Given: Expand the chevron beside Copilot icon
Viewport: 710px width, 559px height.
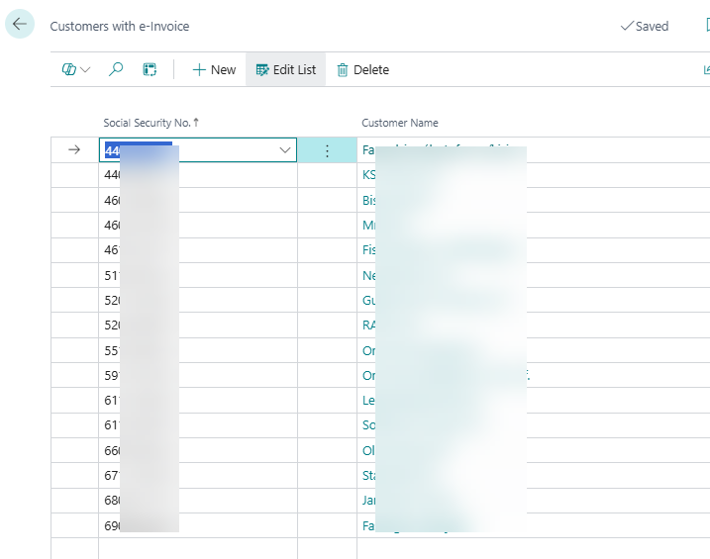Looking at the screenshot, I should [85, 69].
